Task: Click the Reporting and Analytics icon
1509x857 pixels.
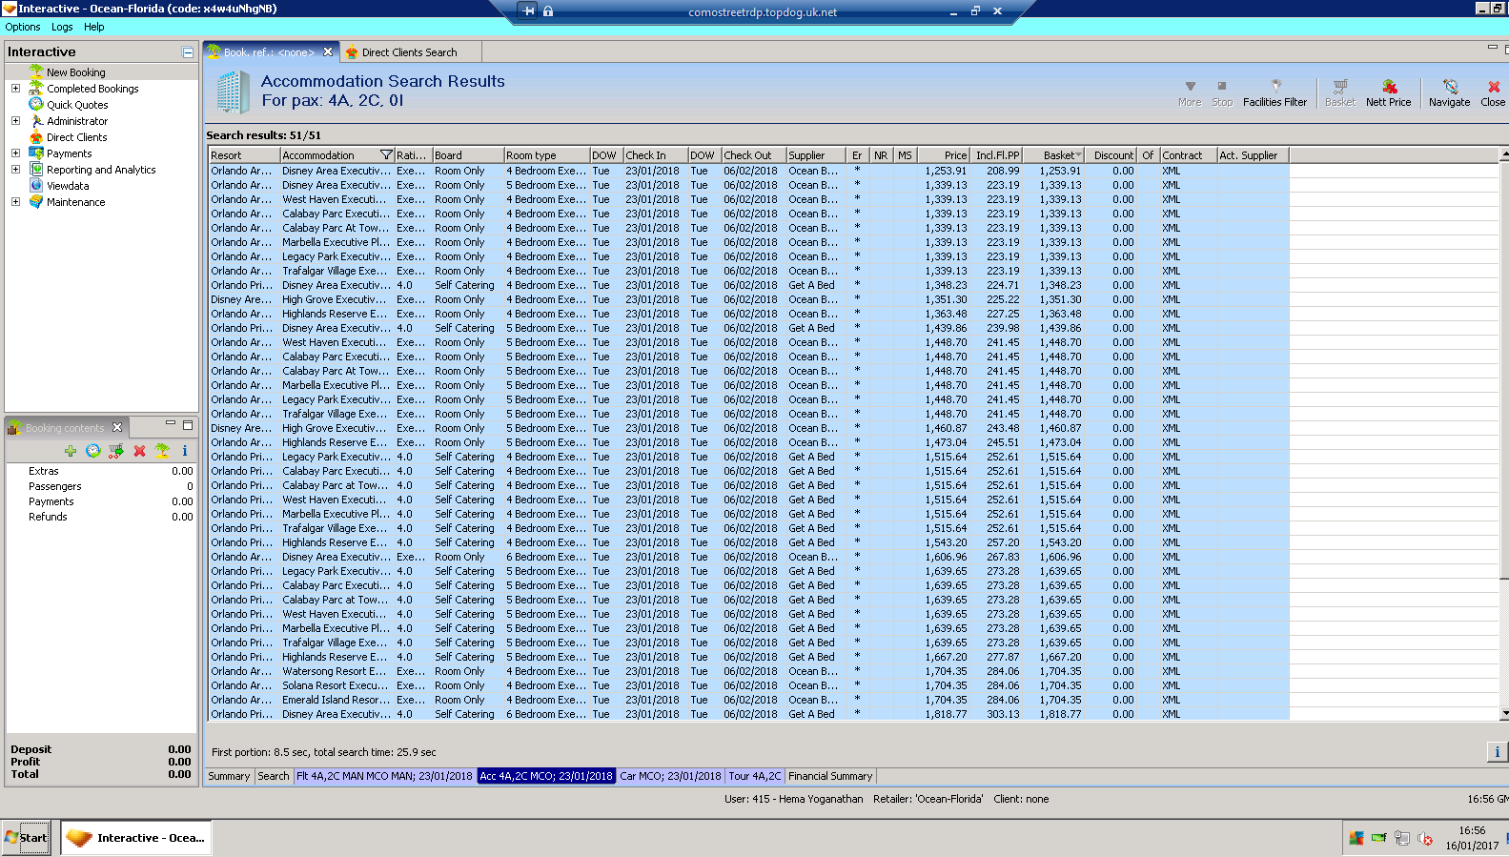Action: [36, 169]
